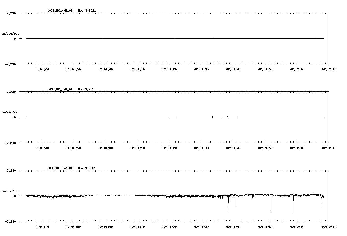Click the zero label on HNN axis
347x236 pixels.
click(15, 117)
